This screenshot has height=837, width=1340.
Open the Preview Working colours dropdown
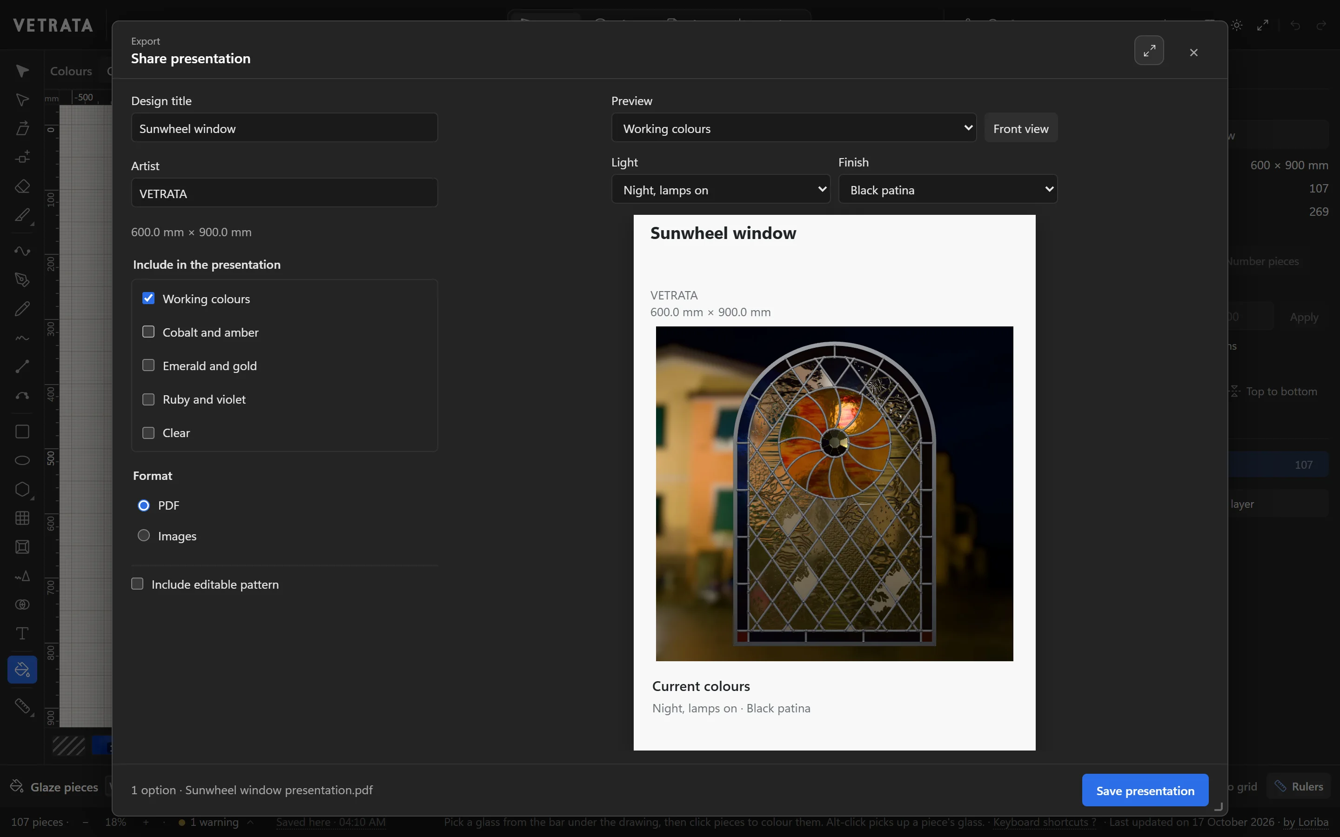click(793, 128)
